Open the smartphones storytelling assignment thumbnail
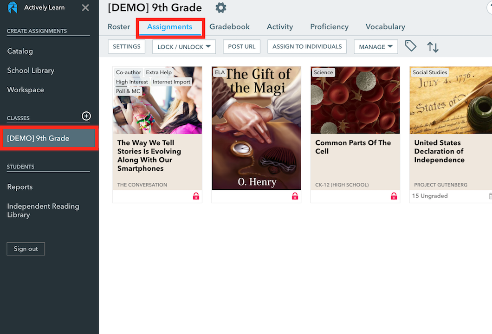The width and height of the screenshot is (492, 334). [x=157, y=100]
